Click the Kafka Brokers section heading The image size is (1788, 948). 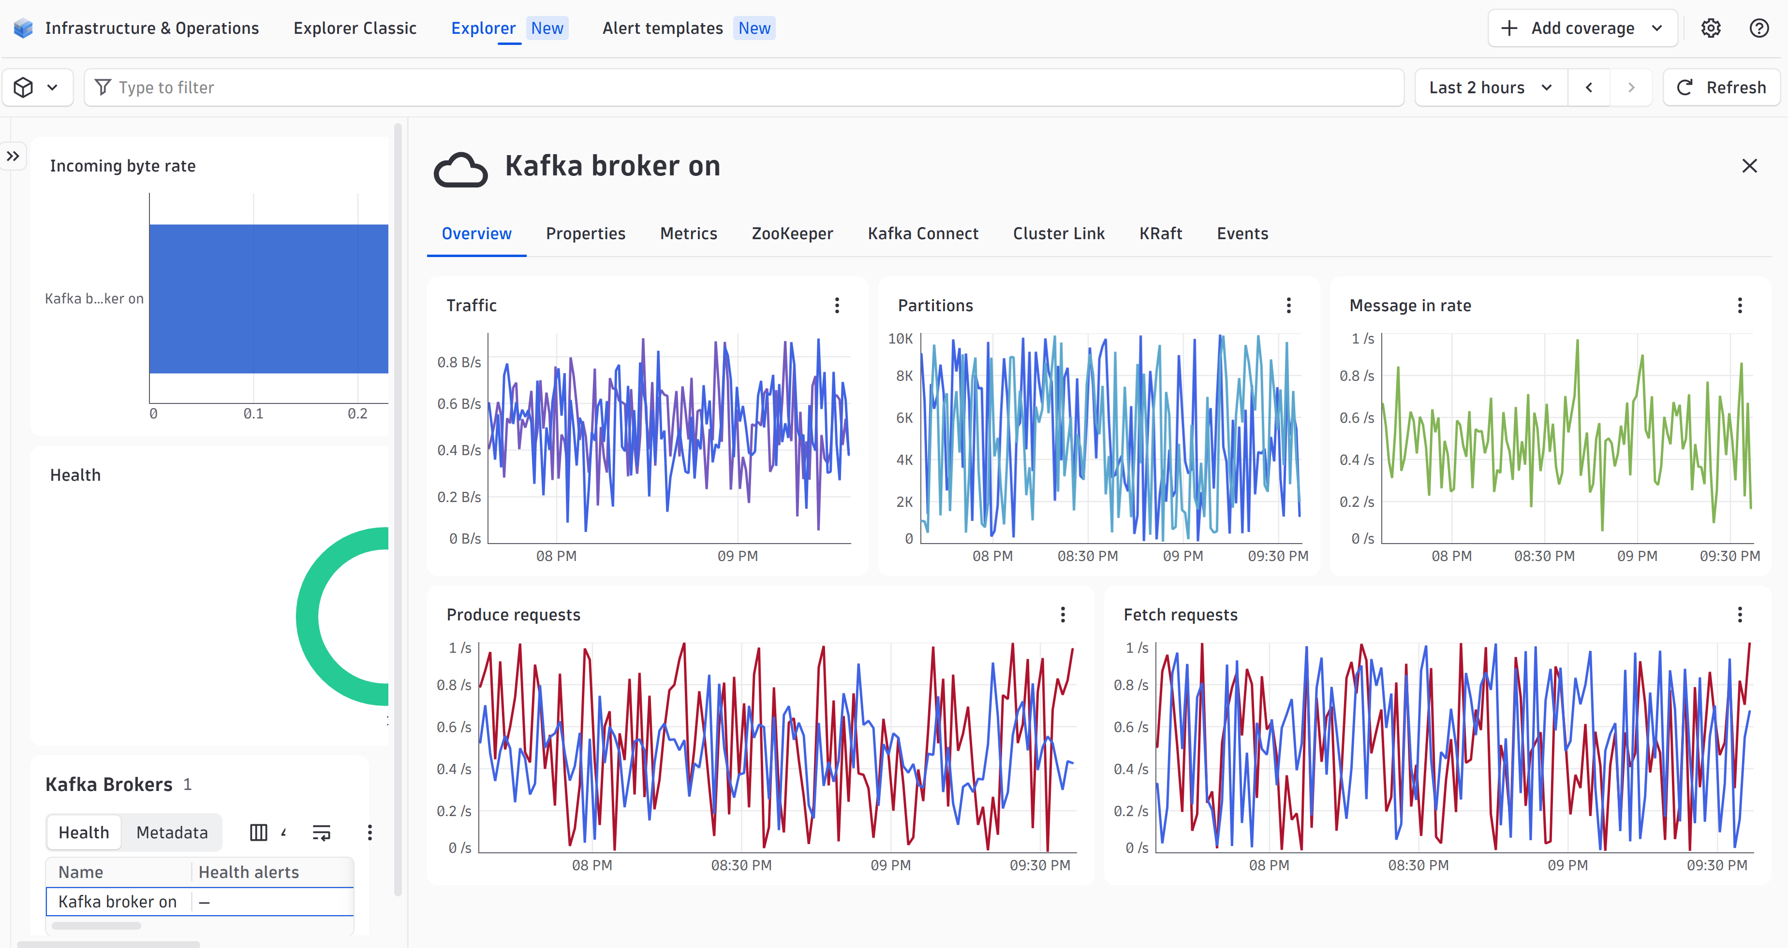pyautogui.click(x=109, y=784)
